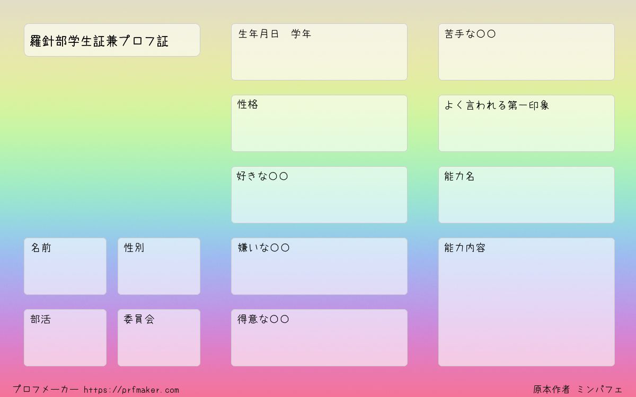636x397 pixels.
Task: Select the 生年月日 学年 field
Action: [319, 52]
